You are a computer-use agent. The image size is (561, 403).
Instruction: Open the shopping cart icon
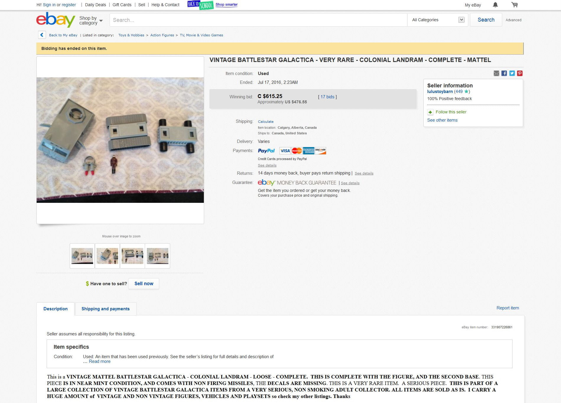[514, 5]
